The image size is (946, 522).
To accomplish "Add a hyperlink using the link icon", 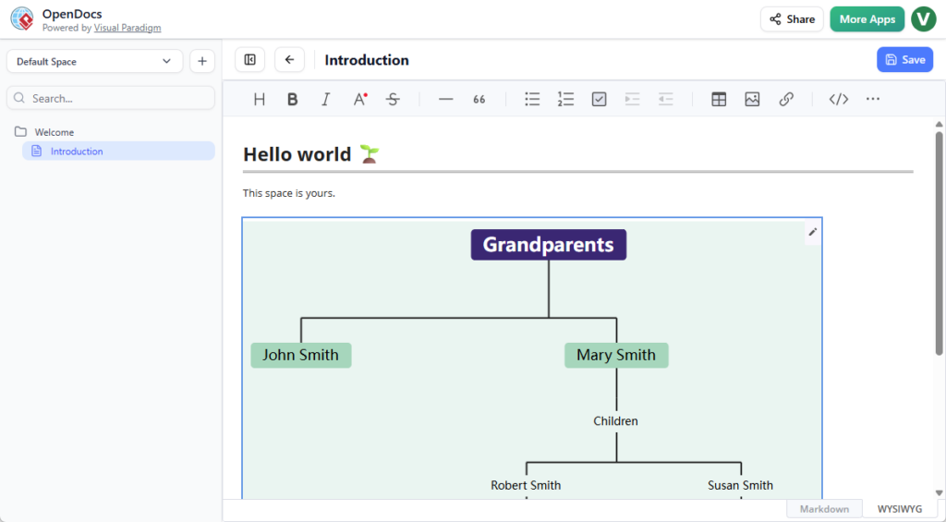I will 786,99.
